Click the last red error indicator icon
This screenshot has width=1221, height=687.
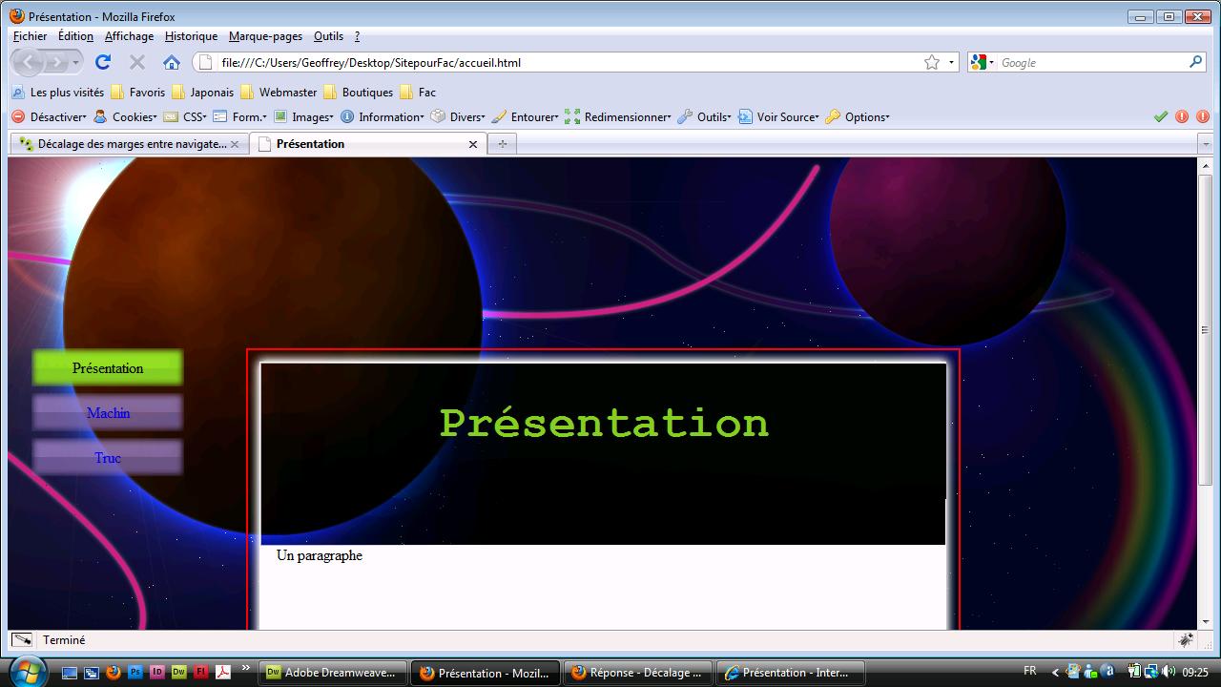tap(1203, 117)
